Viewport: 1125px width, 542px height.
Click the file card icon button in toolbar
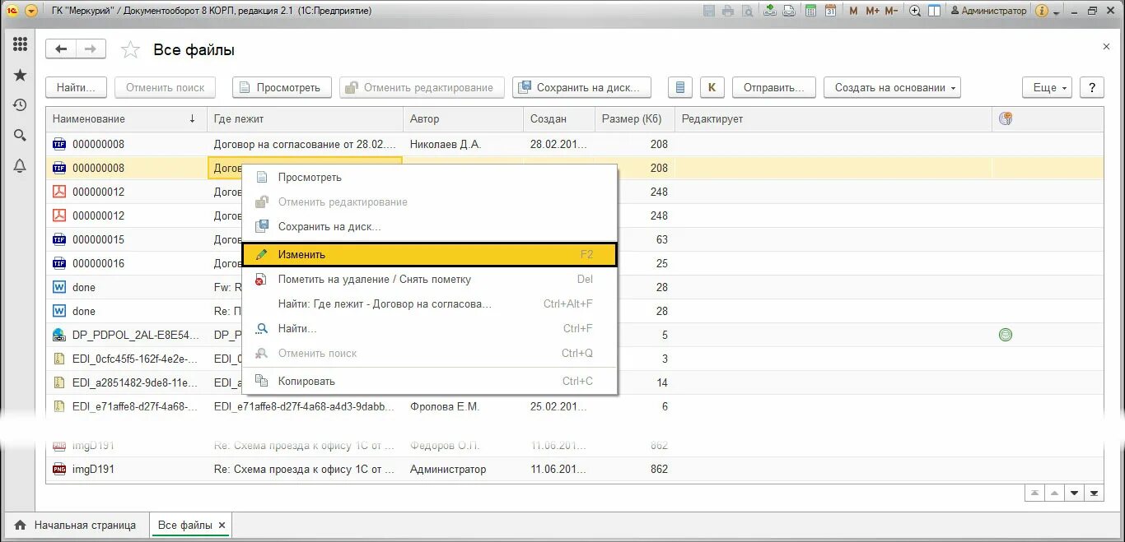coord(679,87)
